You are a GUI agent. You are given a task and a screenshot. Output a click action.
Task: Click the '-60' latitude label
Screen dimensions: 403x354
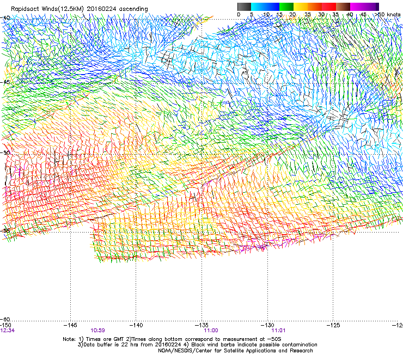pyautogui.click(x=5, y=319)
